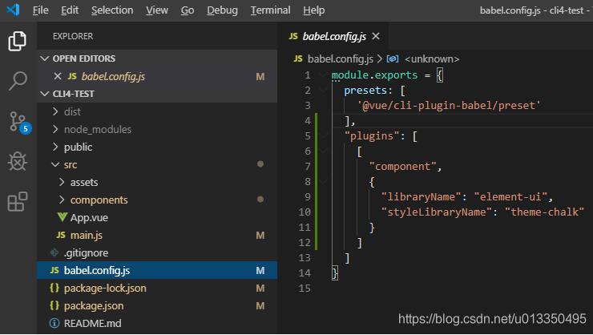This screenshot has height=335, width=593.
Task: Open Source Control view with 5 changes
Action: coord(18,121)
